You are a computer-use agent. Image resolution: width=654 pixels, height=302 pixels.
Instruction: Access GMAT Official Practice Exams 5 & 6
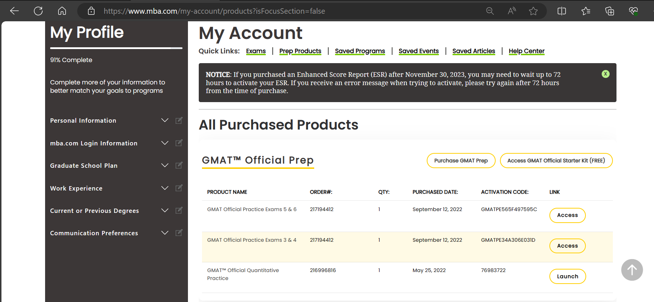pyautogui.click(x=567, y=215)
